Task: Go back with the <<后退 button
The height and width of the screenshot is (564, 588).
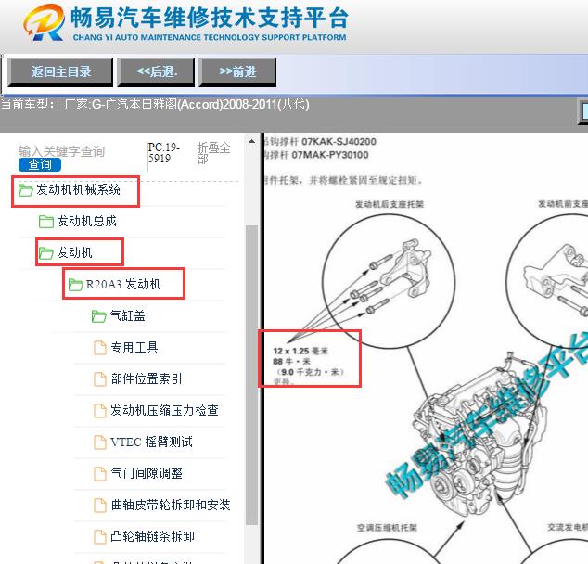Action: (156, 71)
